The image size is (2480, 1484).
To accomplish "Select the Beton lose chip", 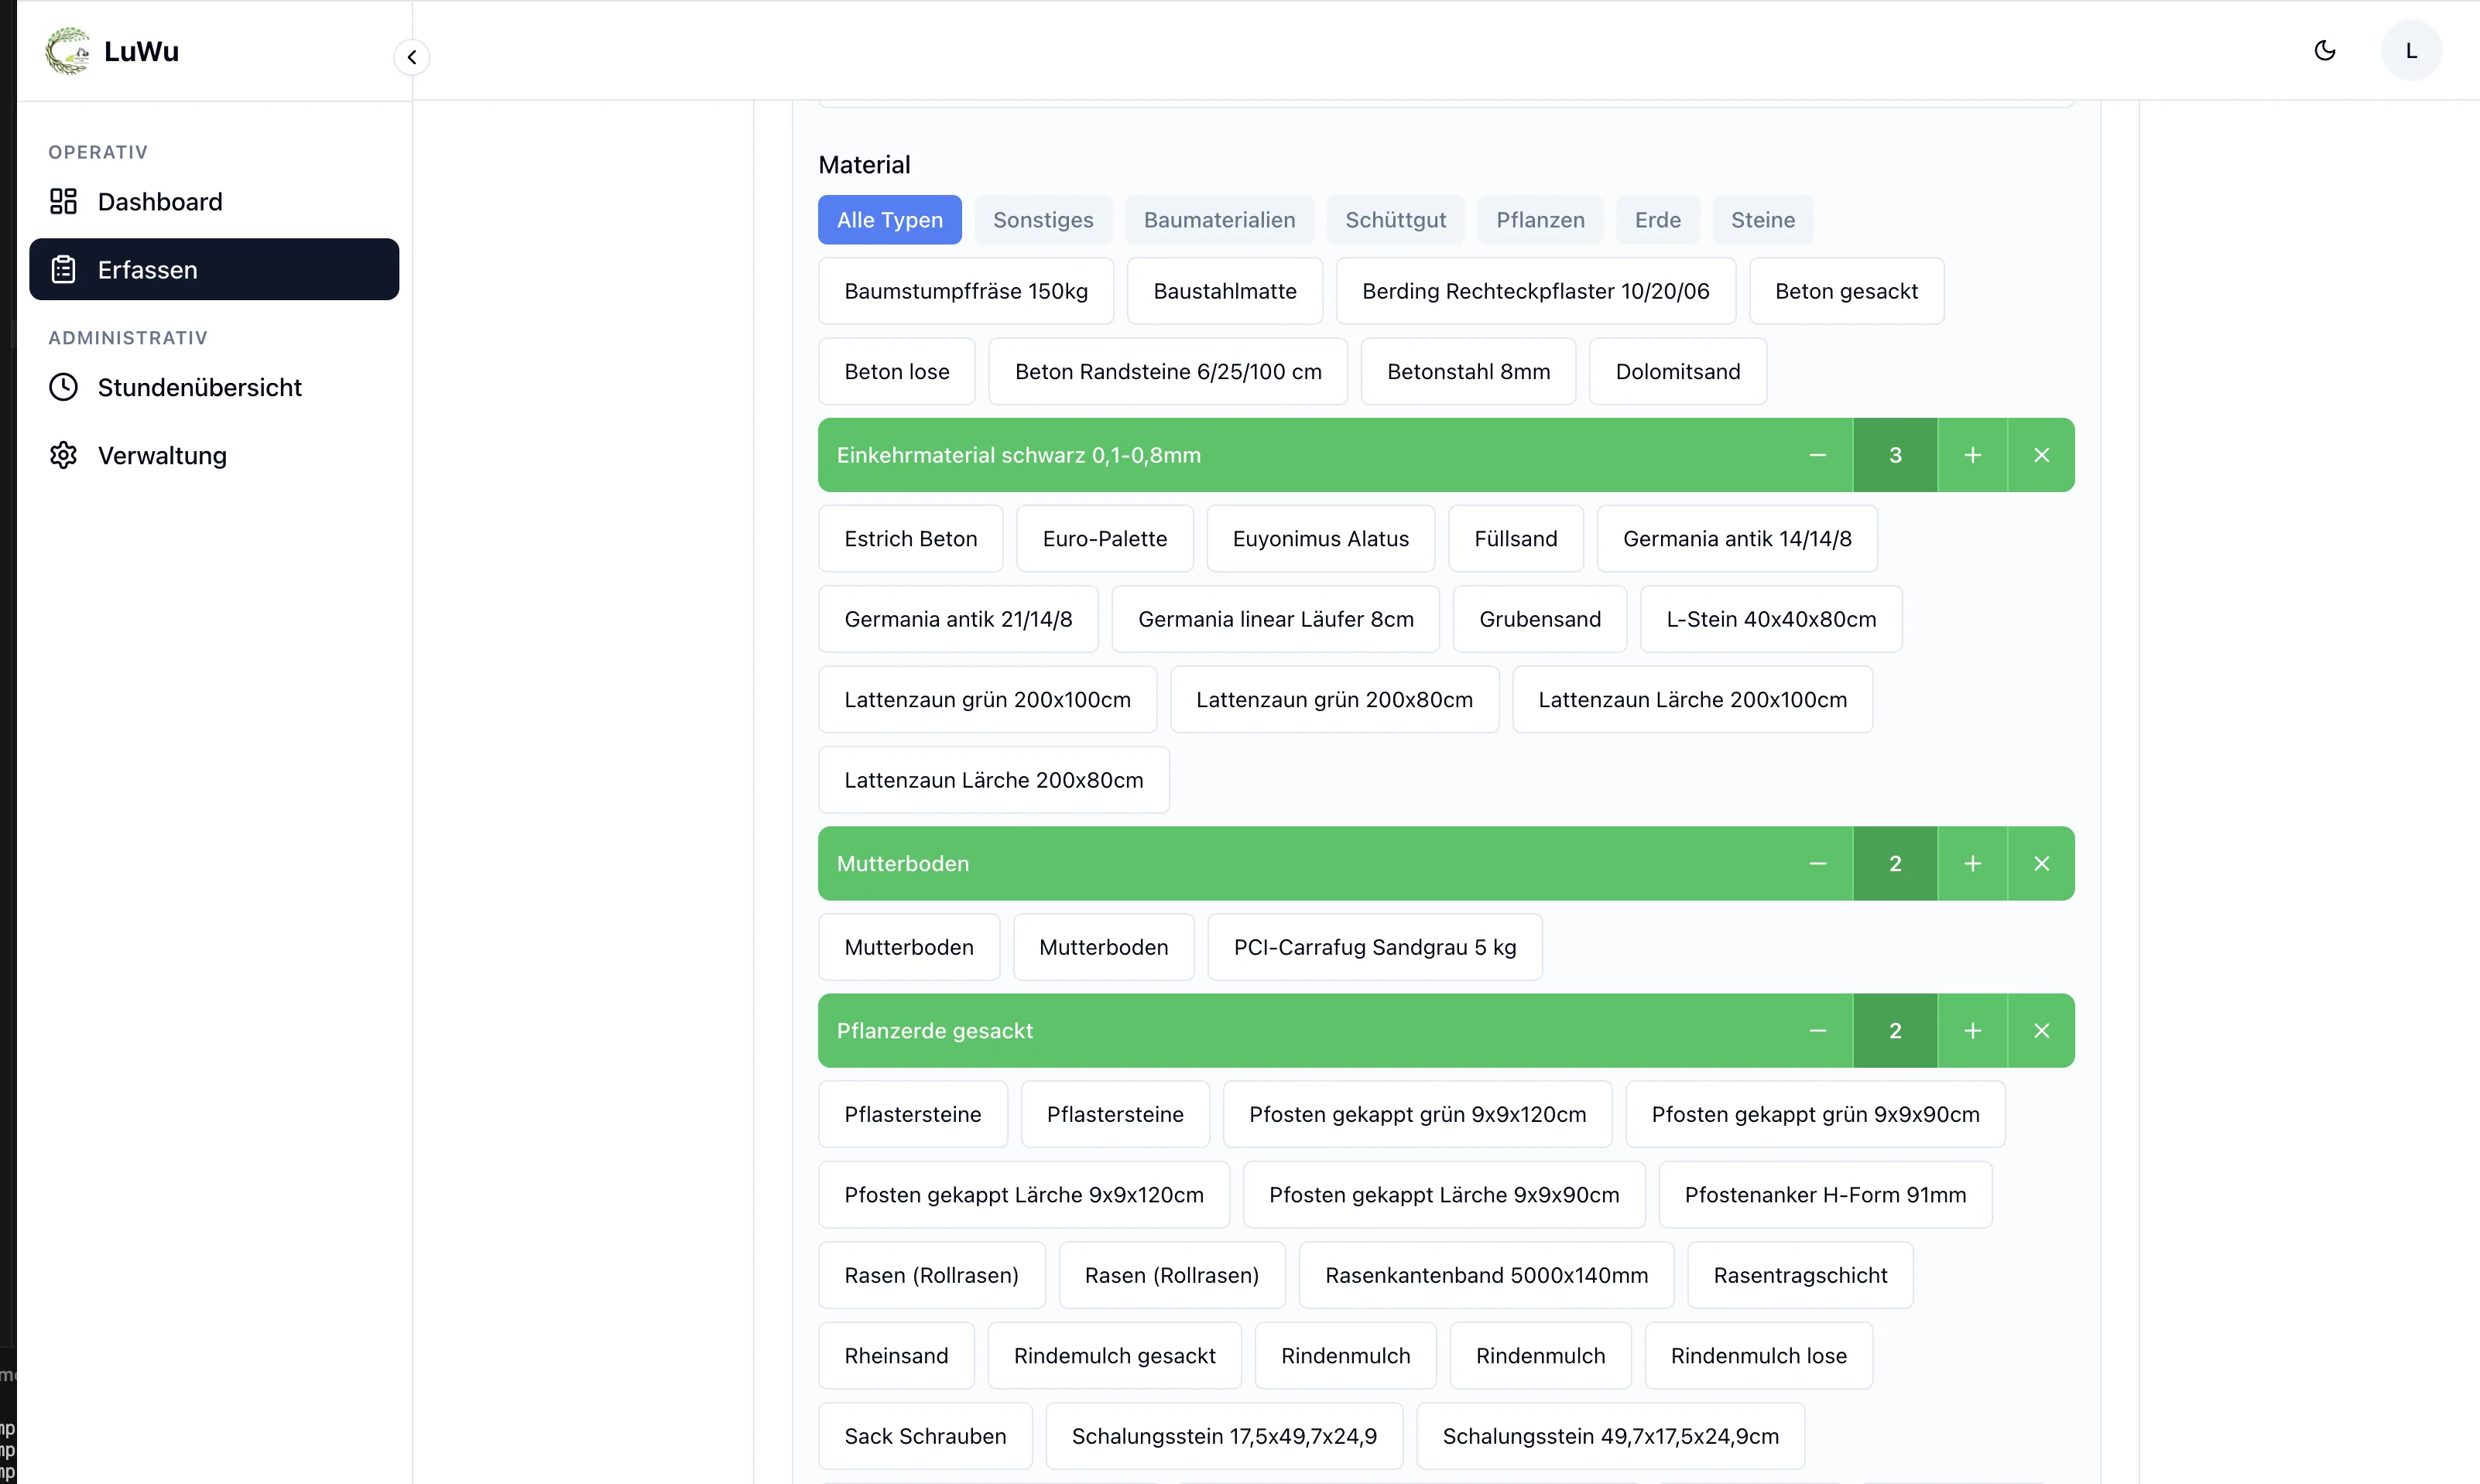I will 896,371.
